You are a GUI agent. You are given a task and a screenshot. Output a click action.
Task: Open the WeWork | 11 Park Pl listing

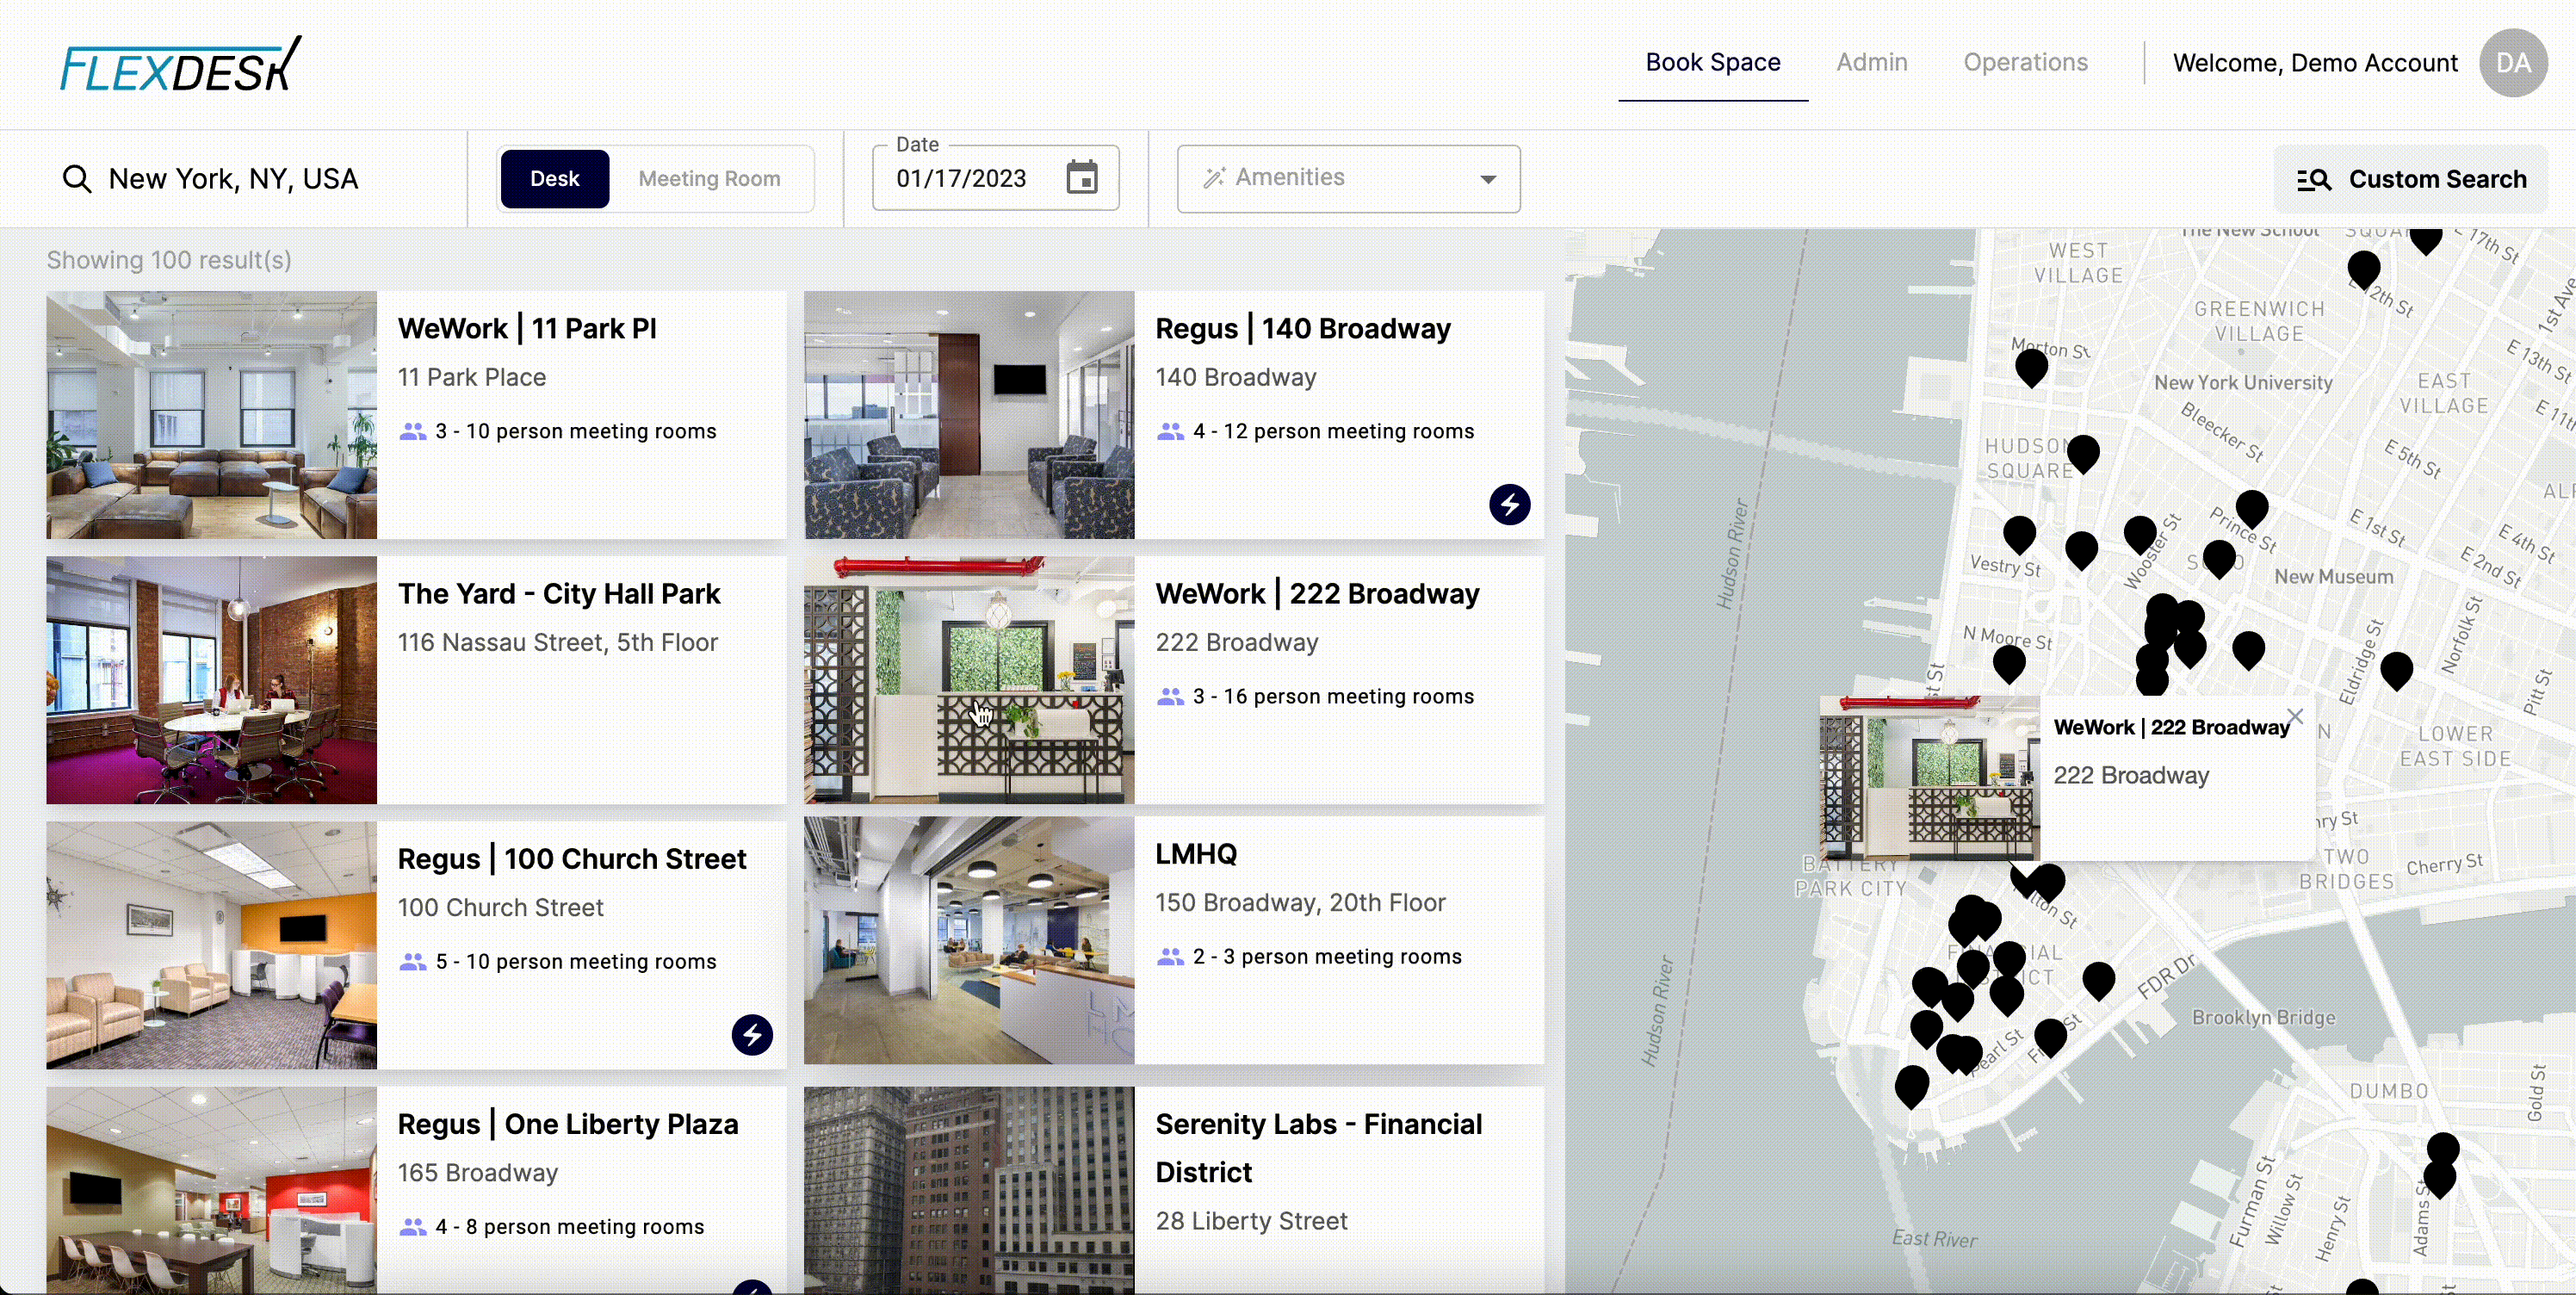pyautogui.click(x=527, y=329)
